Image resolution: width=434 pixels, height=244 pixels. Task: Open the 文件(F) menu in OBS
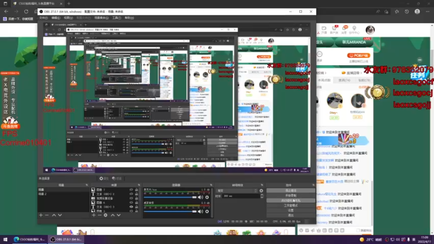[43, 18]
